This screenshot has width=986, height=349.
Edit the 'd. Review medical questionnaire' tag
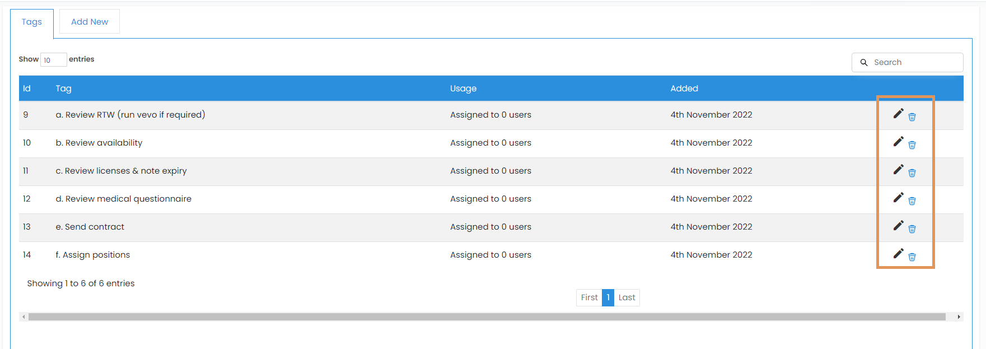point(898,198)
